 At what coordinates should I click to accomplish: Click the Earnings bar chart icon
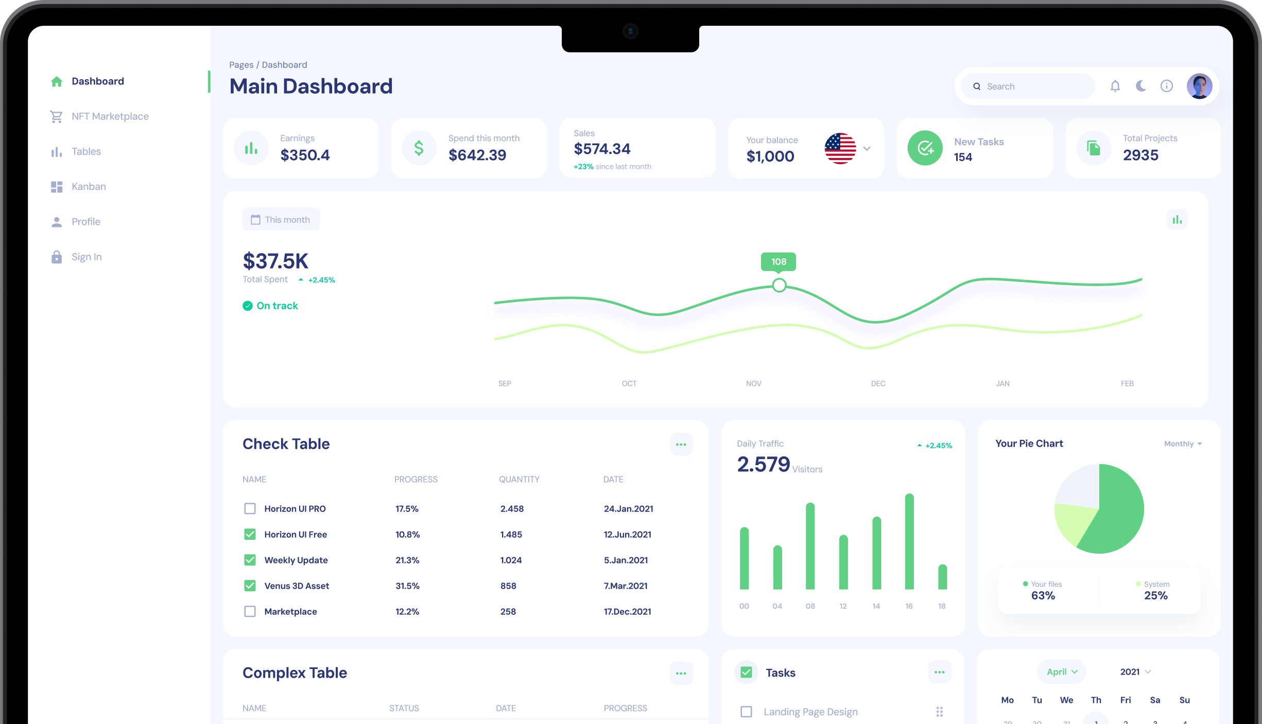(251, 149)
